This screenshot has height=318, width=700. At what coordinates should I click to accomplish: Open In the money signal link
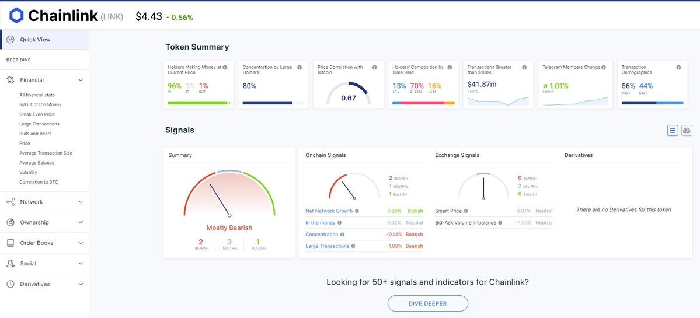pyautogui.click(x=320, y=222)
